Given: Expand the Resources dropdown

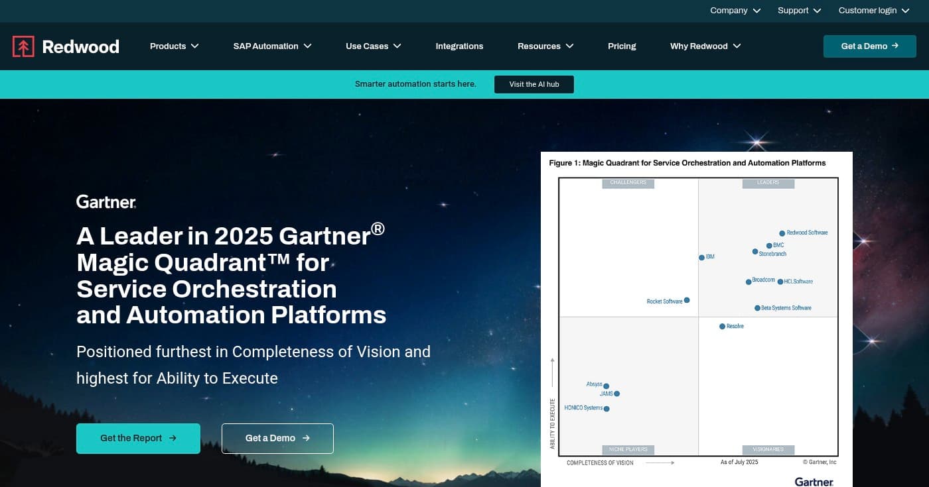Looking at the screenshot, I should click(545, 46).
